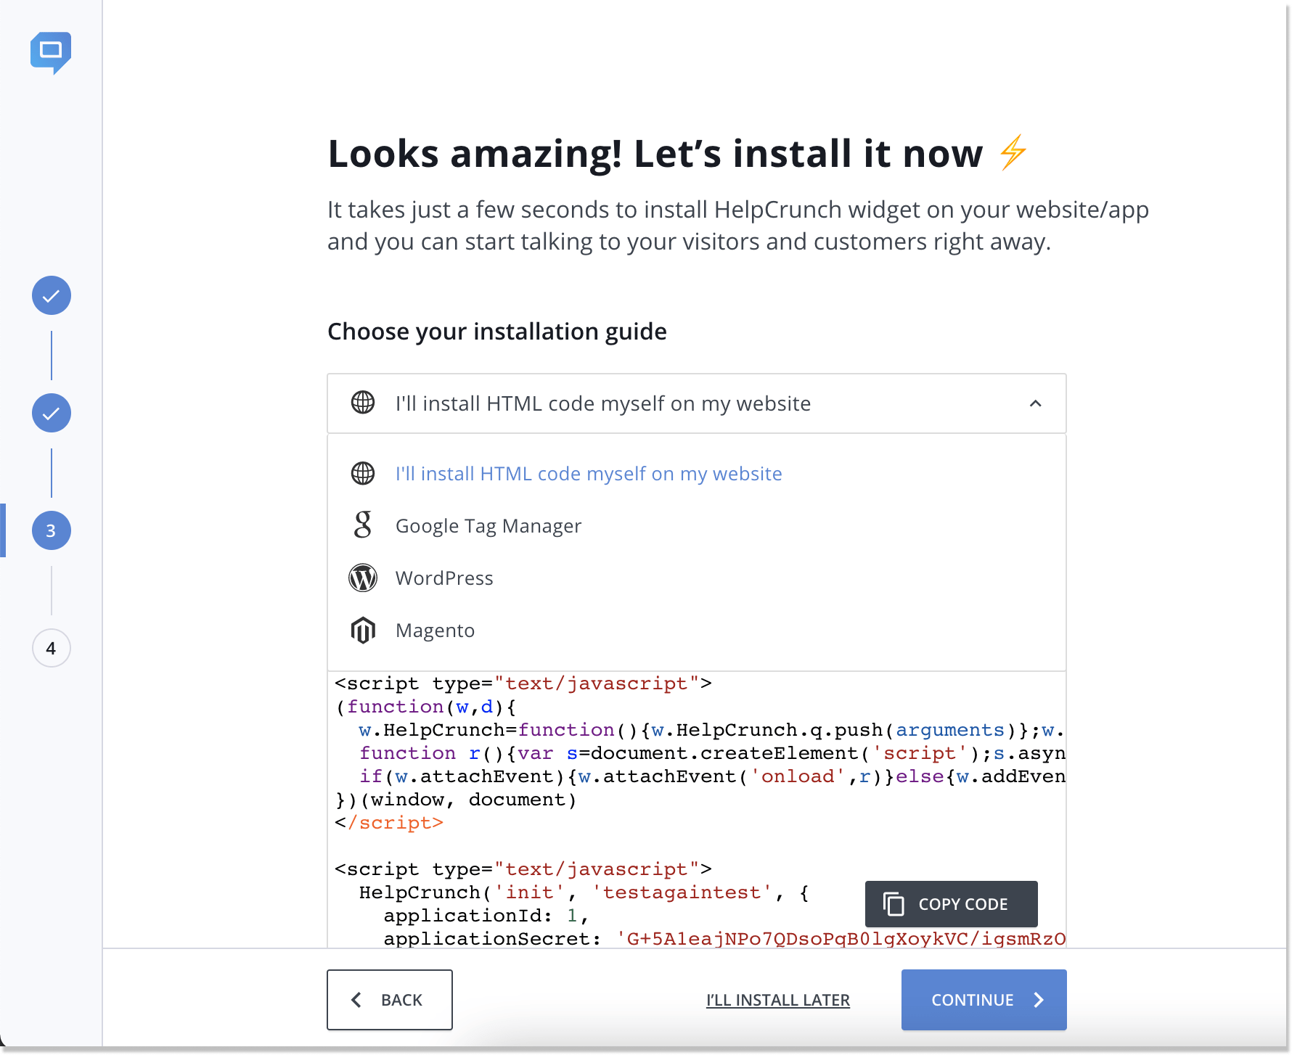Click '})(window, document)' code line
The height and width of the screenshot is (1055, 1292).
[457, 800]
